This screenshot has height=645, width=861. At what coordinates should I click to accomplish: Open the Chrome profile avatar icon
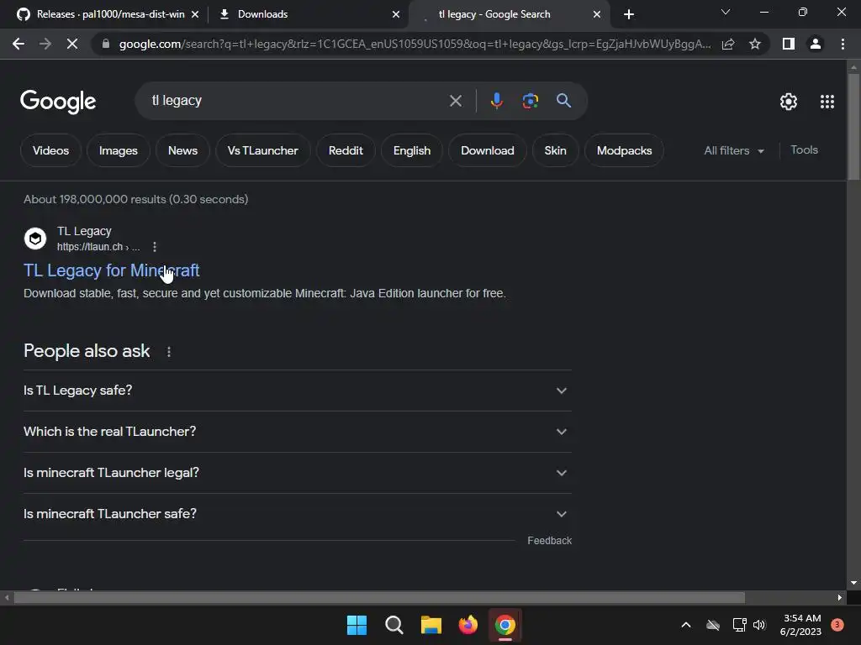816,44
